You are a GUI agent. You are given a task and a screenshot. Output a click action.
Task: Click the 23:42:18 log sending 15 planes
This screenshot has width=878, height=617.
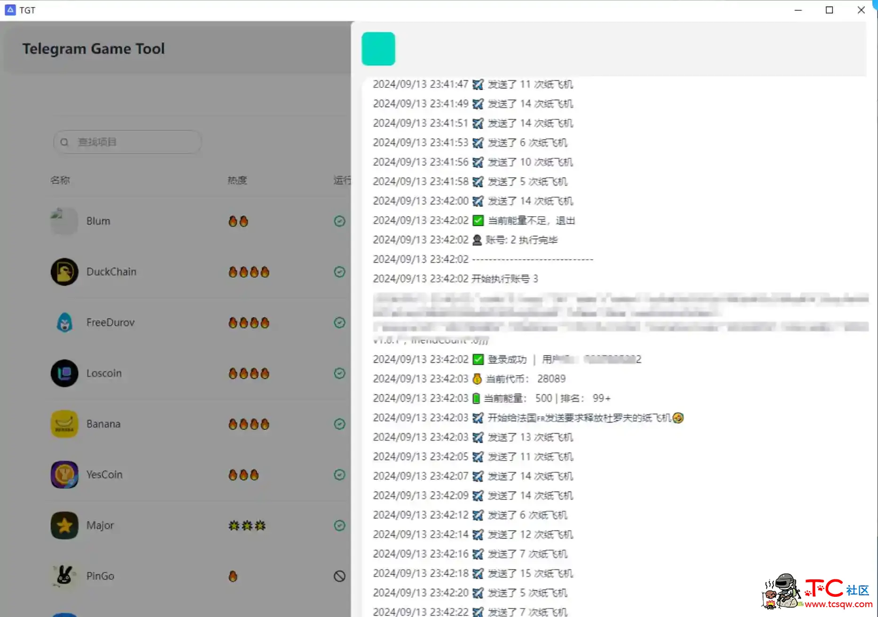point(473,573)
